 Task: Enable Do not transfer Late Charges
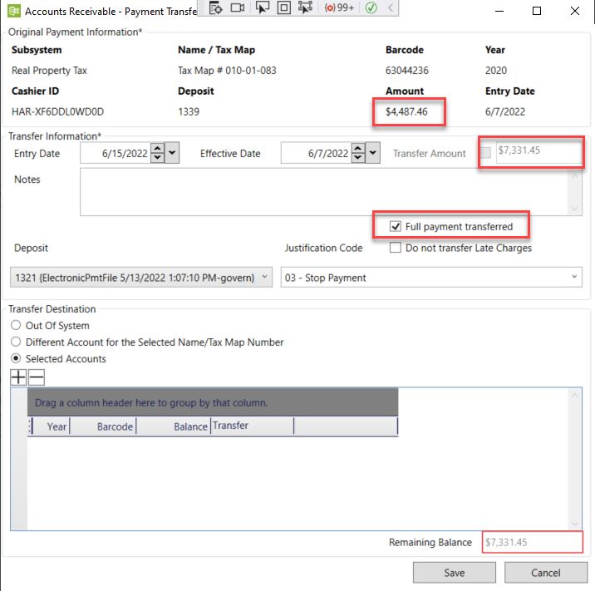[x=396, y=248]
